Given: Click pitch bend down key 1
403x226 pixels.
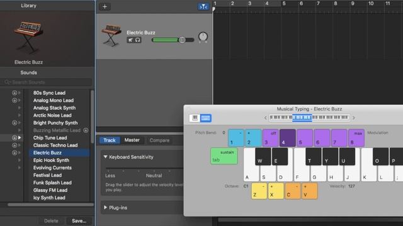Looking at the screenshot, I should coord(236,138).
